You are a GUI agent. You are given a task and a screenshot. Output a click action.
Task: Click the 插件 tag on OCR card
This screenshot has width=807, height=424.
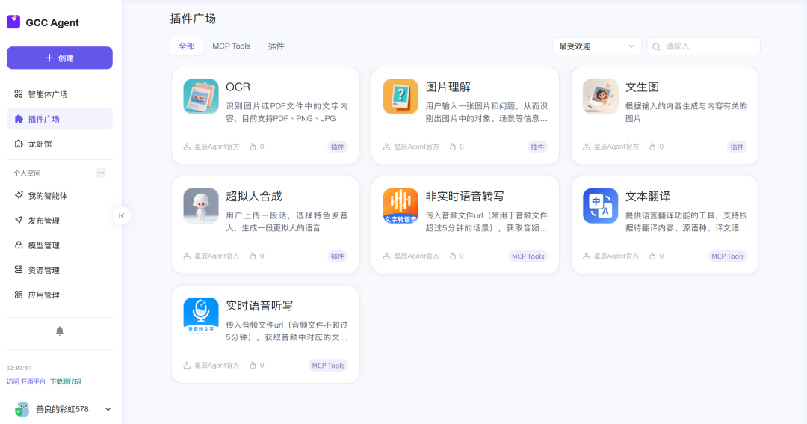tap(338, 147)
